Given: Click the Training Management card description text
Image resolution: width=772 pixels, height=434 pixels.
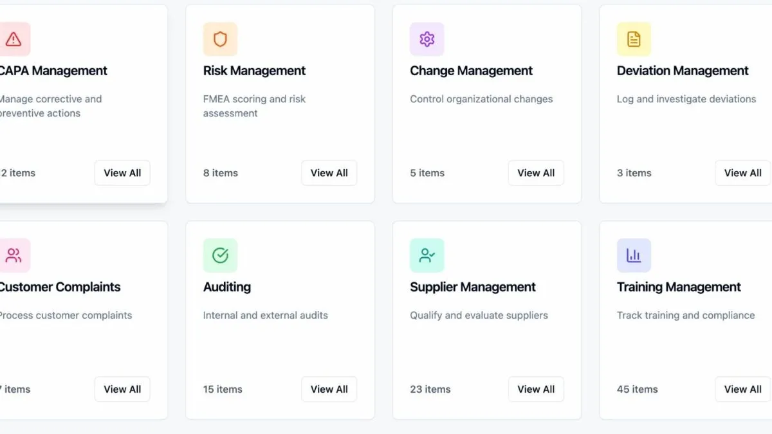Looking at the screenshot, I should [686, 315].
